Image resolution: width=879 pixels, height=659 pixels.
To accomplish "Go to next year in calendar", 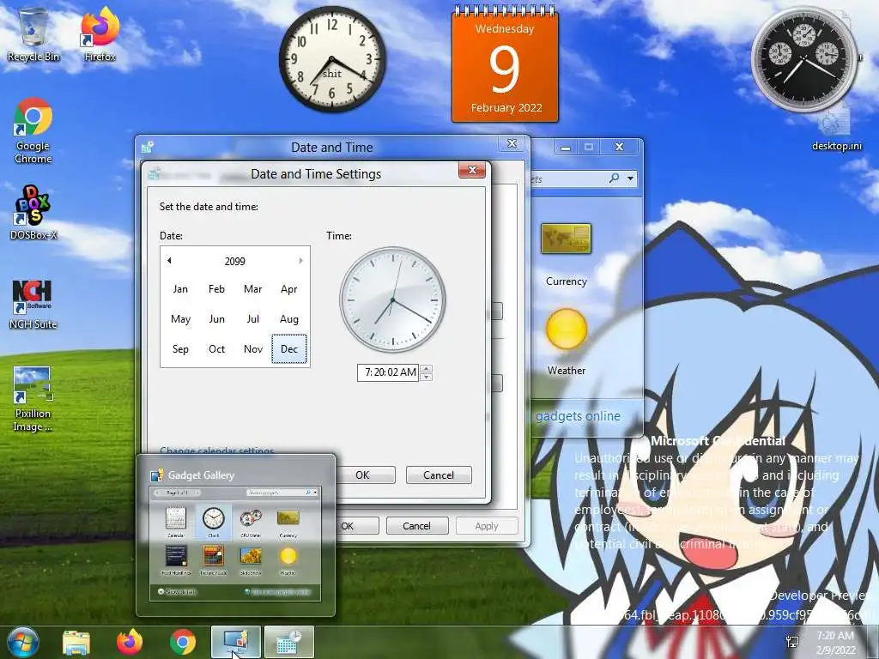I will tap(301, 261).
